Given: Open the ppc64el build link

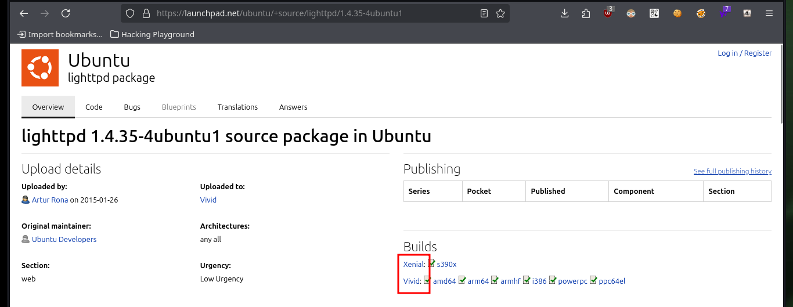Looking at the screenshot, I should click(612, 281).
